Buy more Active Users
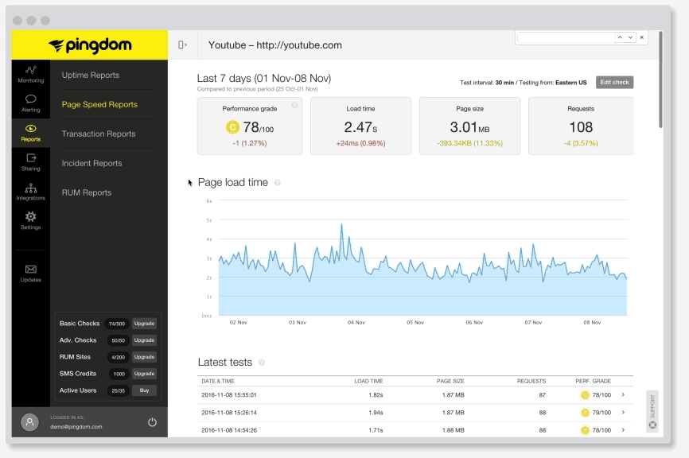 144,390
